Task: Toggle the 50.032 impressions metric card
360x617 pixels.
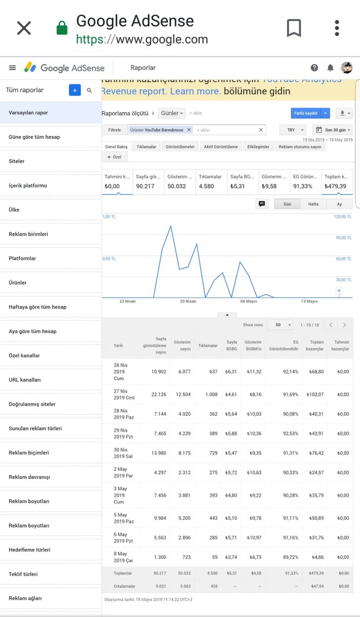Action: tap(180, 182)
